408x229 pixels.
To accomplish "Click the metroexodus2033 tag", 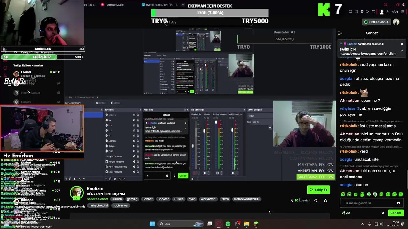I will tap(247, 199).
